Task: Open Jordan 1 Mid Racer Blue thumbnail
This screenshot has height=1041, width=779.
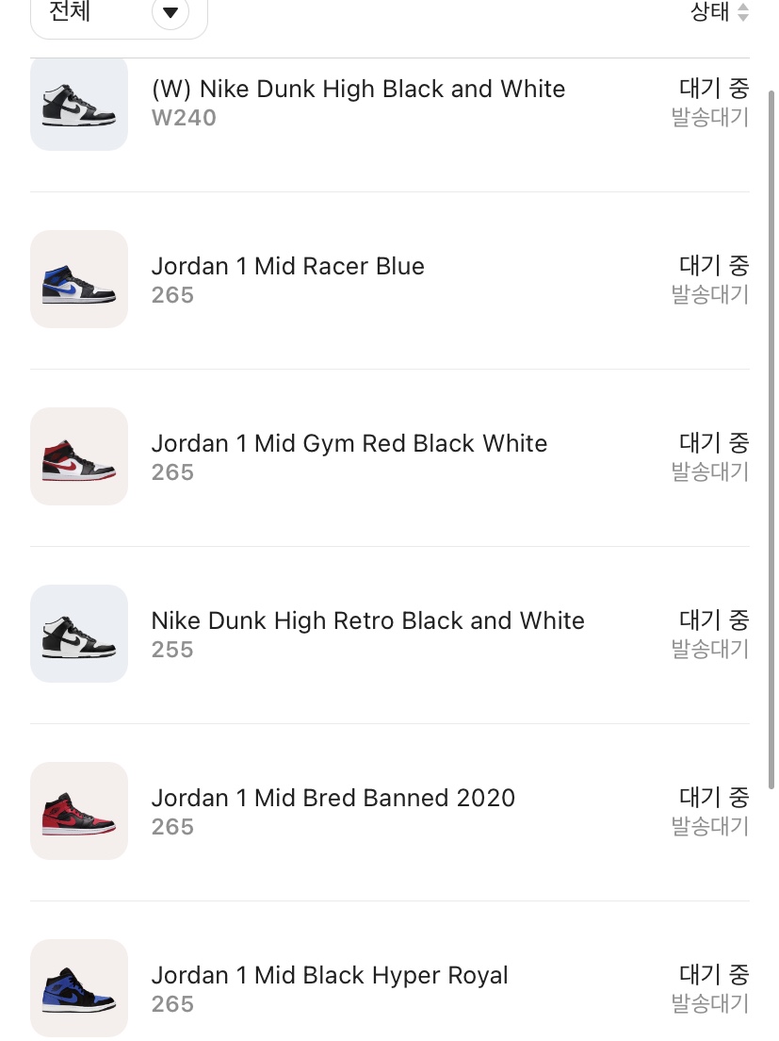Action: point(79,279)
